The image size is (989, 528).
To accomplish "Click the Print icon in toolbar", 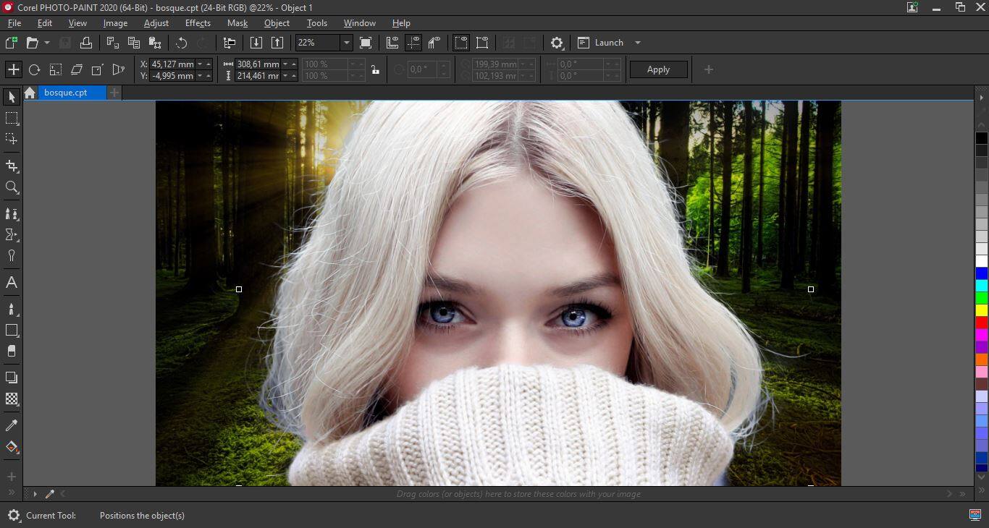I will 85,43.
